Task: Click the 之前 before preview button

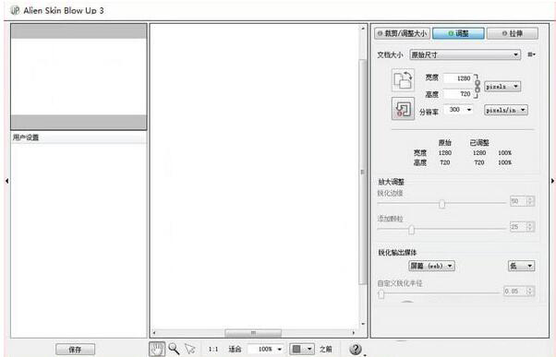Action: point(326,350)
